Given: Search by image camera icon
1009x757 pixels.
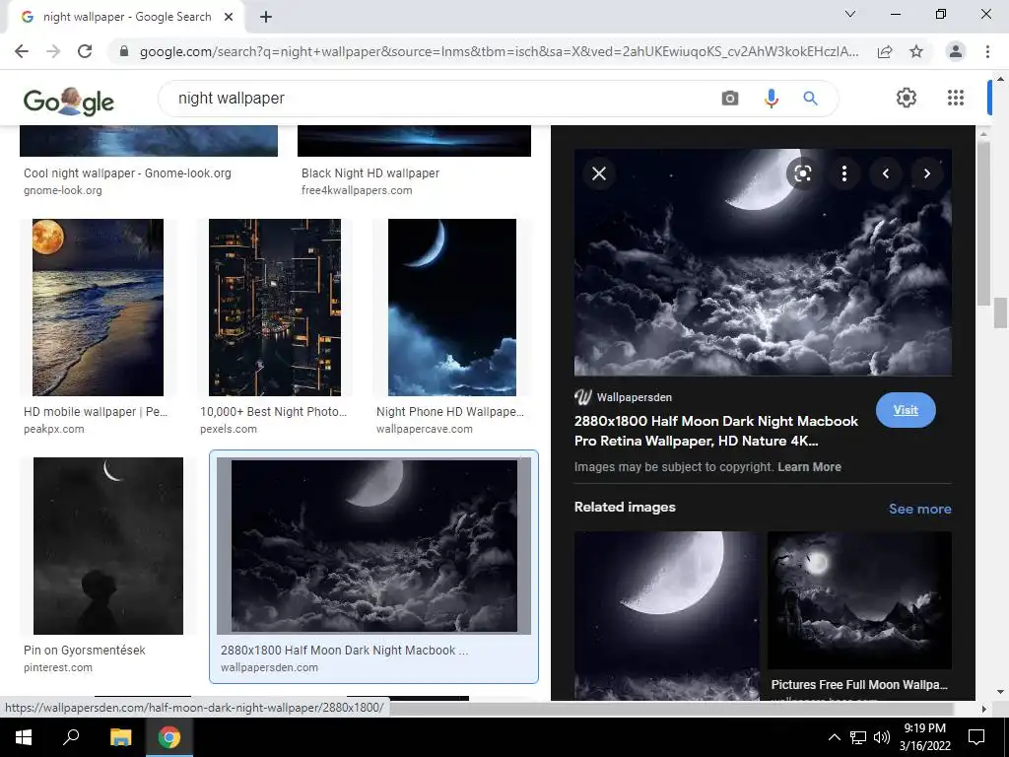Looking at the screenshot, I should pos(730,99).
